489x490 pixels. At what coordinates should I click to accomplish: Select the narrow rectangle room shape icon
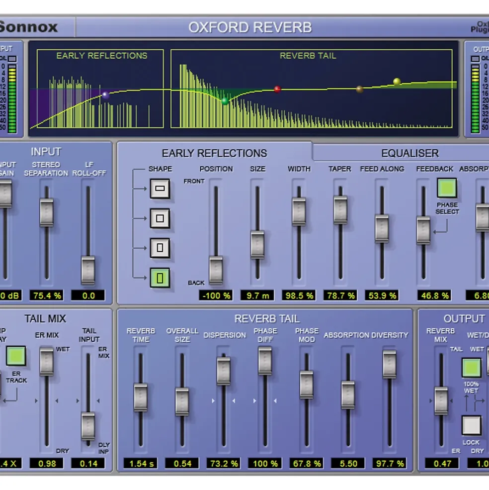pos(160,248)
